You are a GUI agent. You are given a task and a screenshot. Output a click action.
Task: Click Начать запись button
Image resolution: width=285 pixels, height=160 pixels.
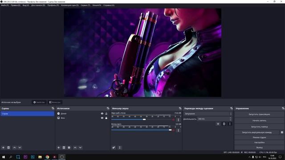pyautogui.click(x=259, y=120)
